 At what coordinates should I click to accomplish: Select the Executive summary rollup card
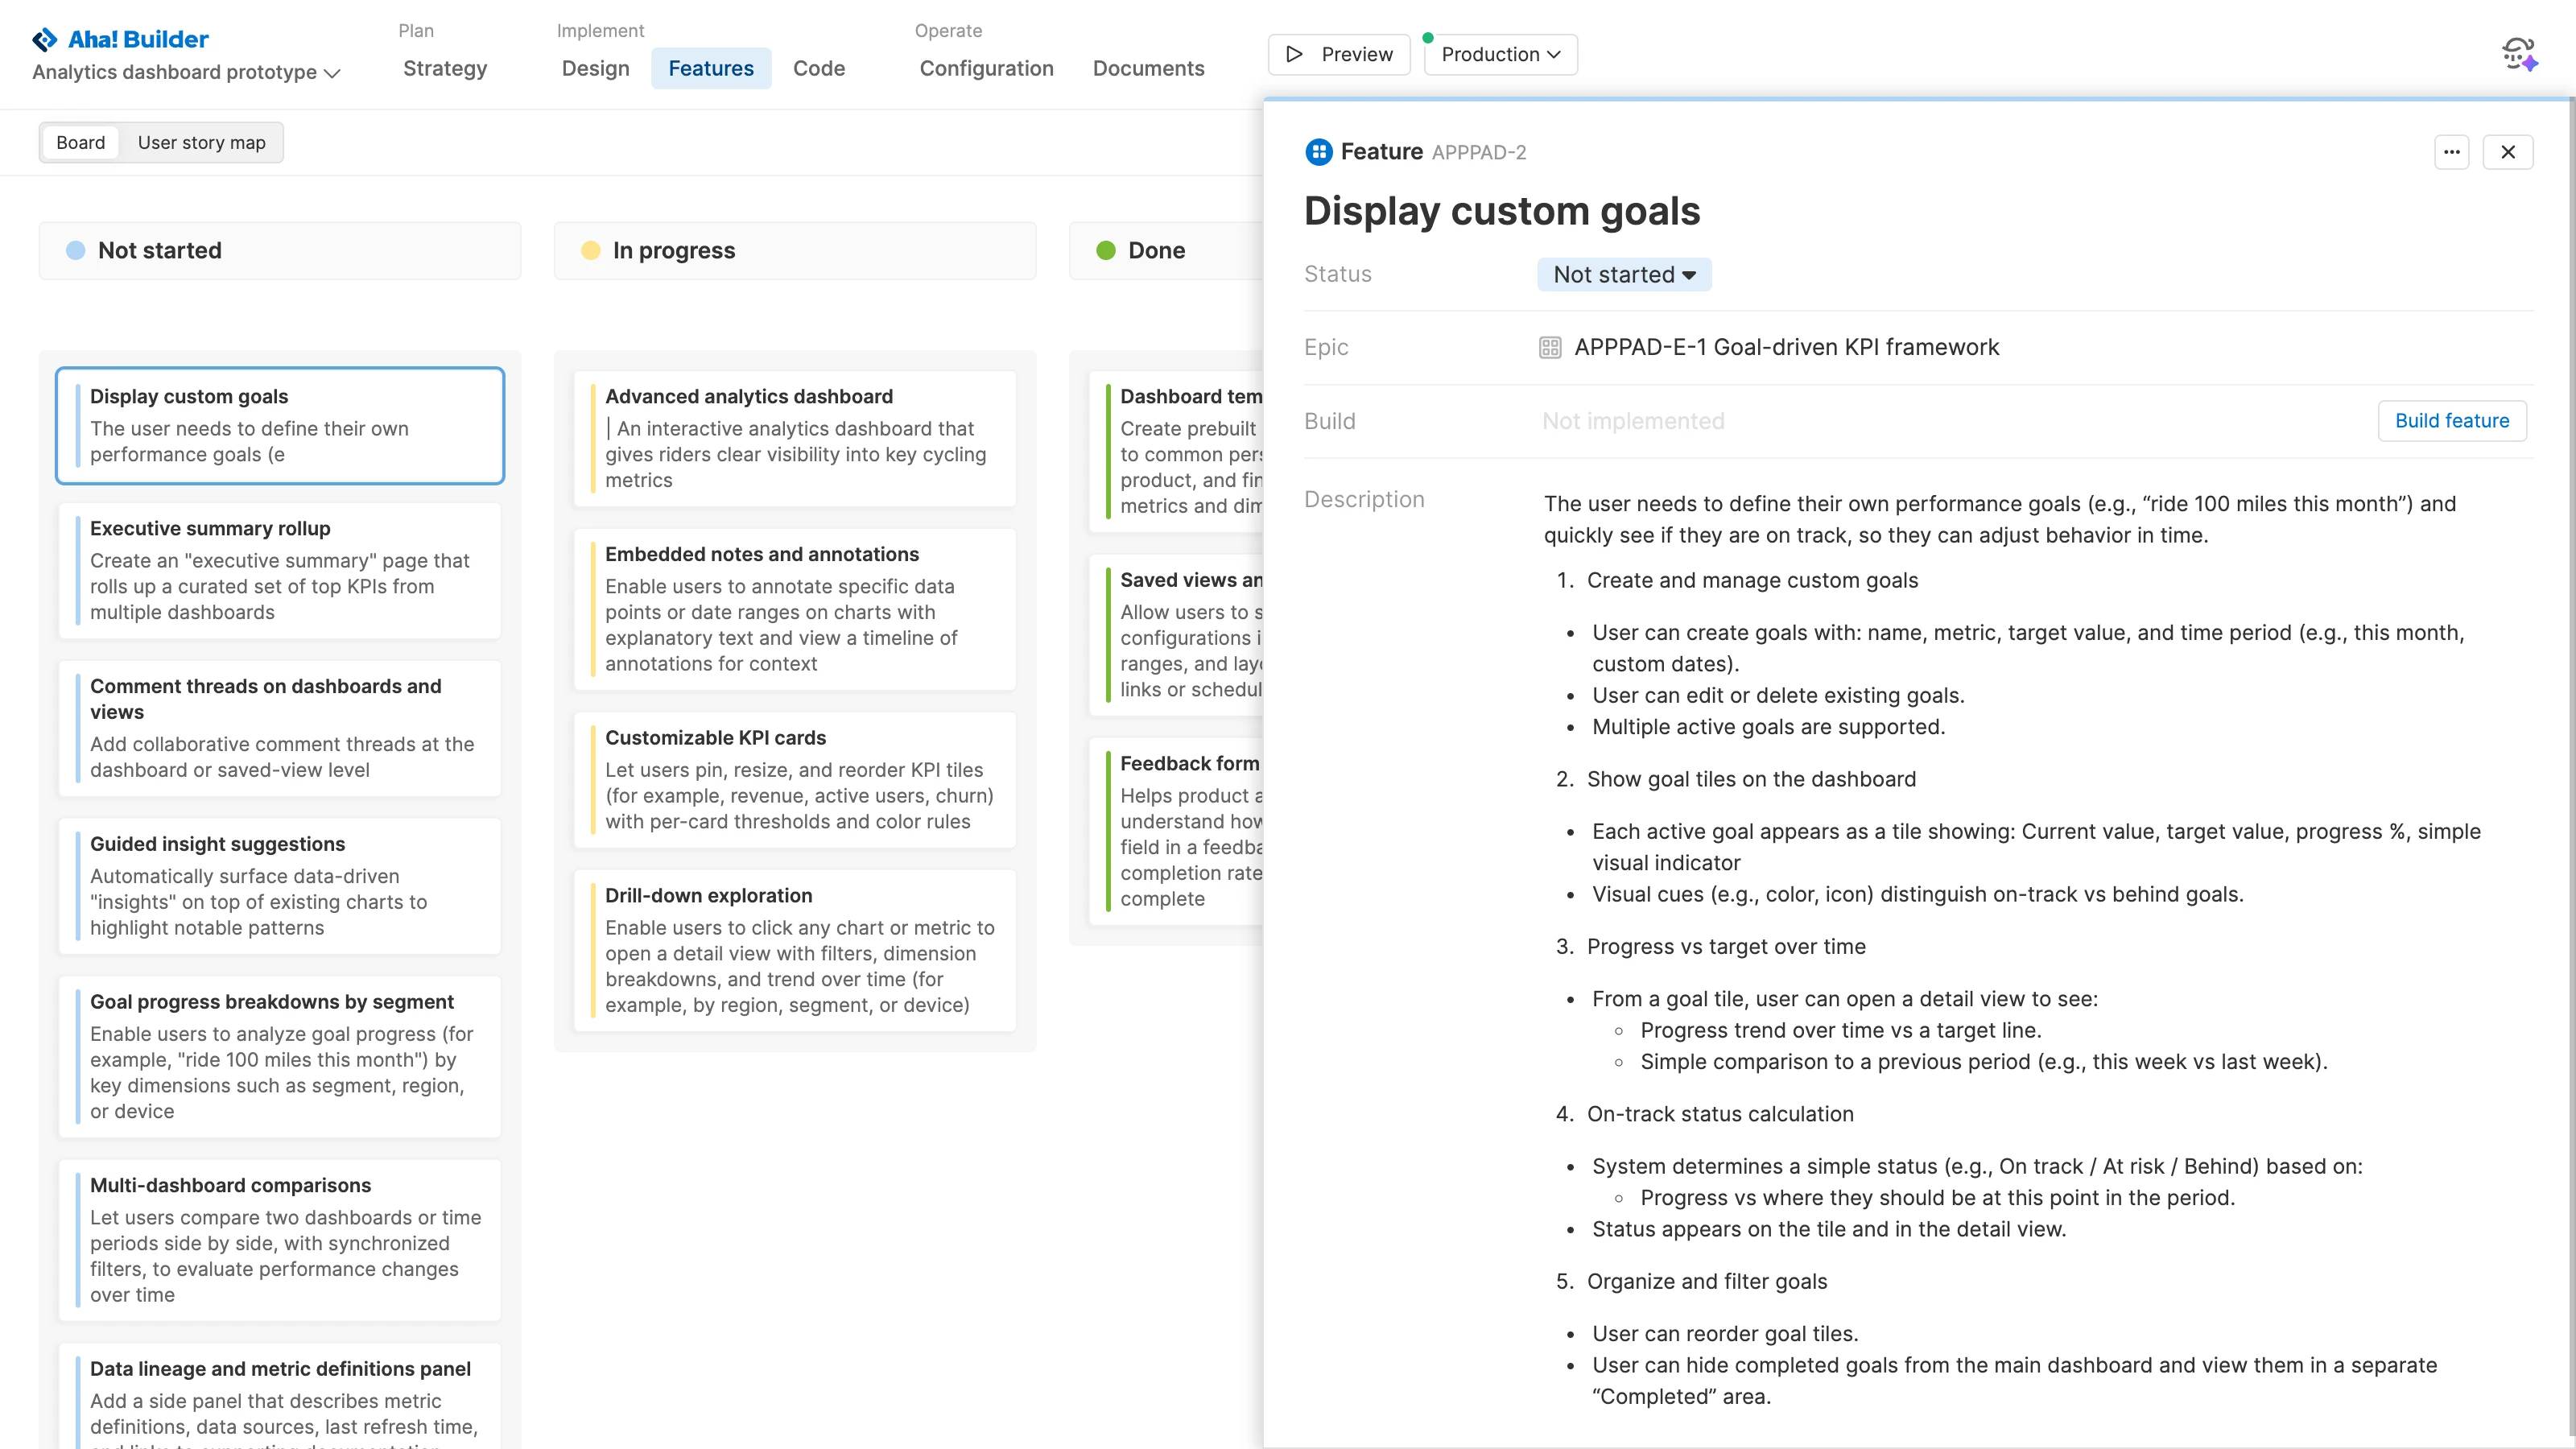(x=280, y=570)
